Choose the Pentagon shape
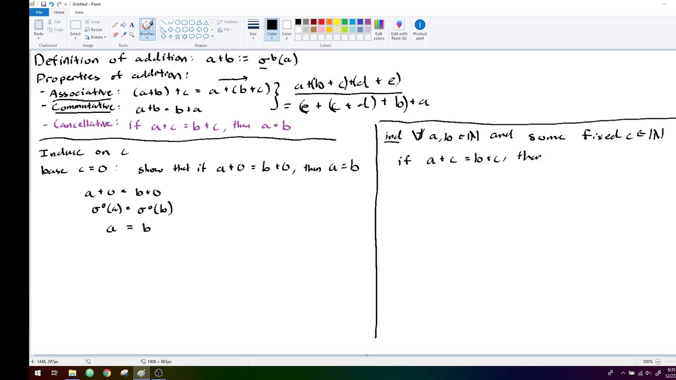 pyautogui.click(x=177, y=30)
